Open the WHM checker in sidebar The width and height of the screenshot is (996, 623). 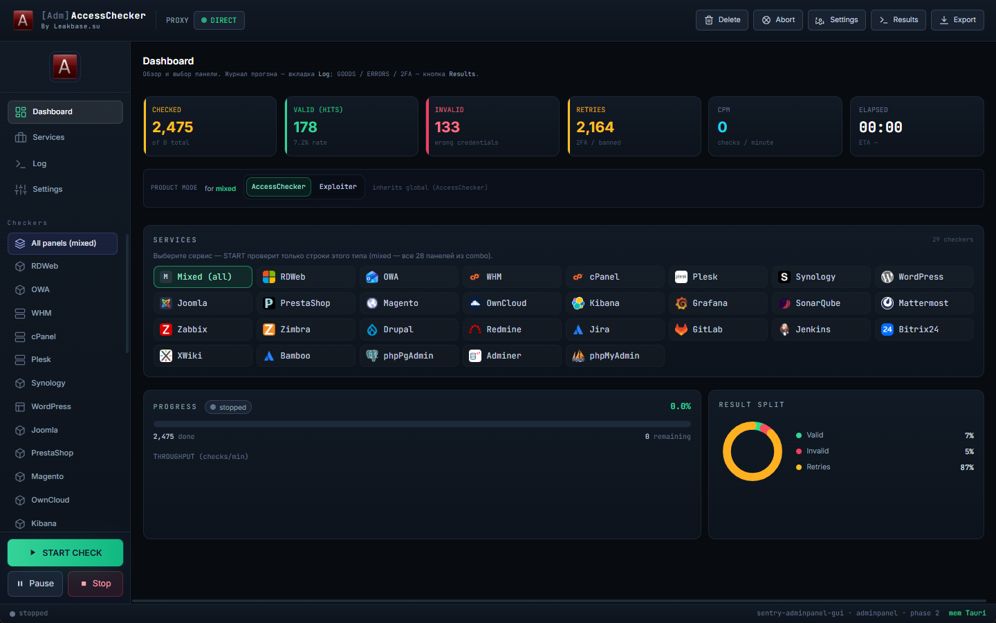(62, 314)
